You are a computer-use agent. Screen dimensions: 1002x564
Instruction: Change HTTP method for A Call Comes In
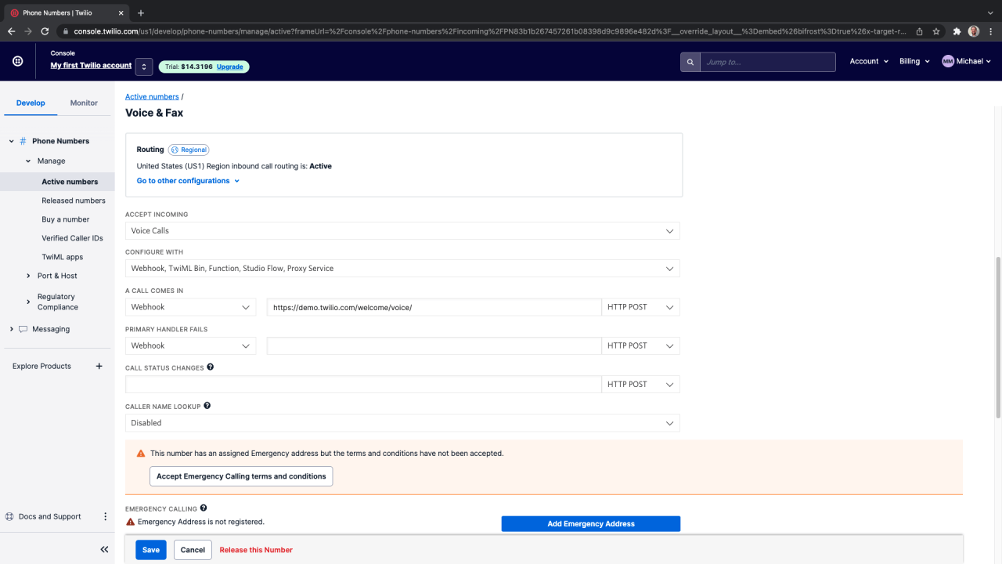point(640,307)
